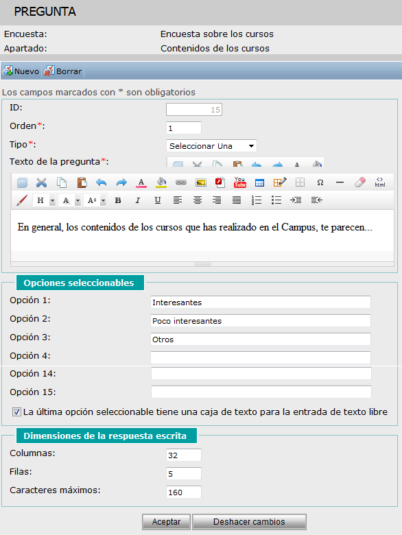Image resolution: width=402 pixels, height=535 pixels.
Task: Click the 'Encuesta sobre los cursos' text
Action: click(217, 34)
